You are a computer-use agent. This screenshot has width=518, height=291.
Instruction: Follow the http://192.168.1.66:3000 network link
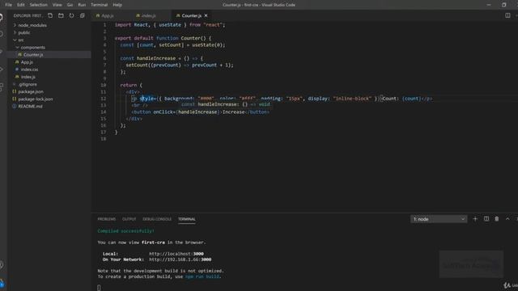[180, 259]
